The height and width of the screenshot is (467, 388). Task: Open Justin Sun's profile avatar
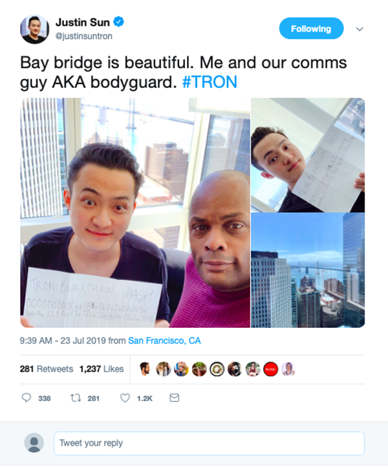tap(34, 29)
